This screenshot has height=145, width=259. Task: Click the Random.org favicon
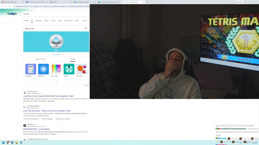[x=25, y=125]
